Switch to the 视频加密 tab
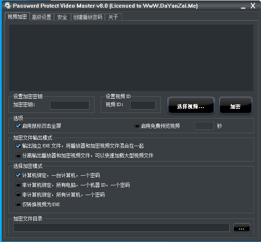Screen dimensions: 261x242 click(17, 17)
